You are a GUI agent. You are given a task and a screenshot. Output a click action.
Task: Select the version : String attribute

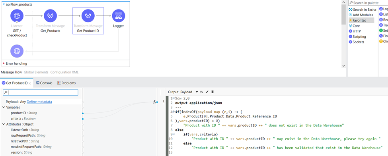coord(21,152)
